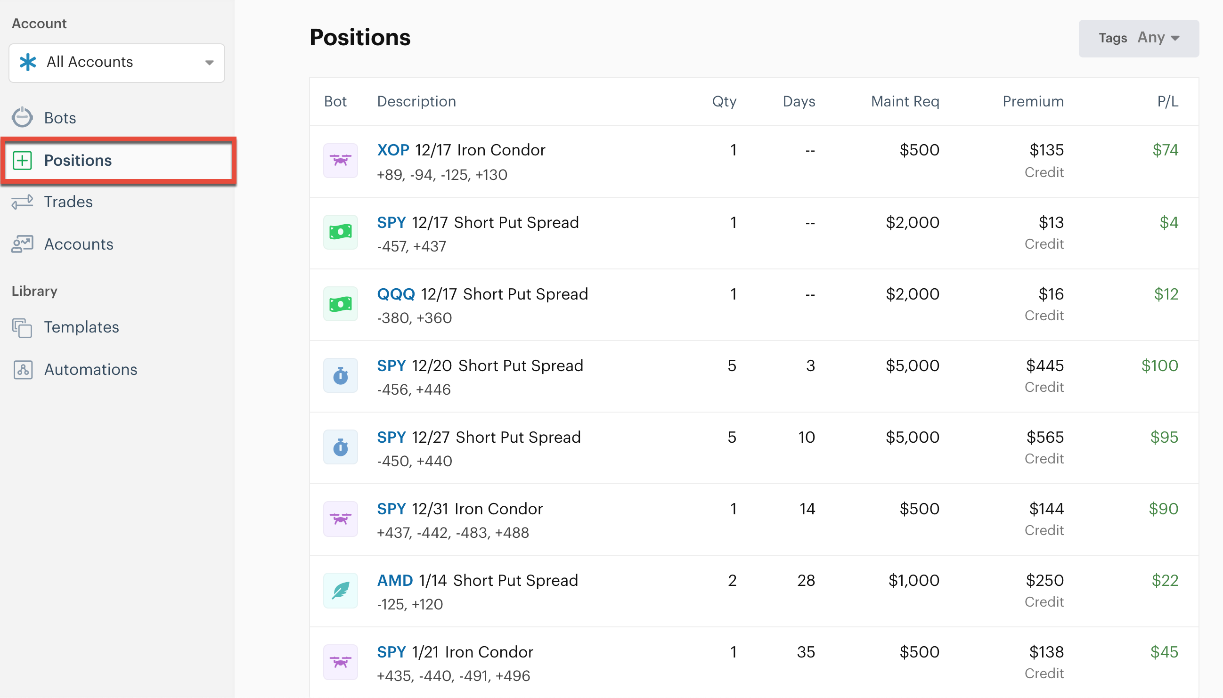Viewport: 1223px width, 698px height.
Task: Click strikes text +437, -442, -483, +488
Action: point(453,533)
